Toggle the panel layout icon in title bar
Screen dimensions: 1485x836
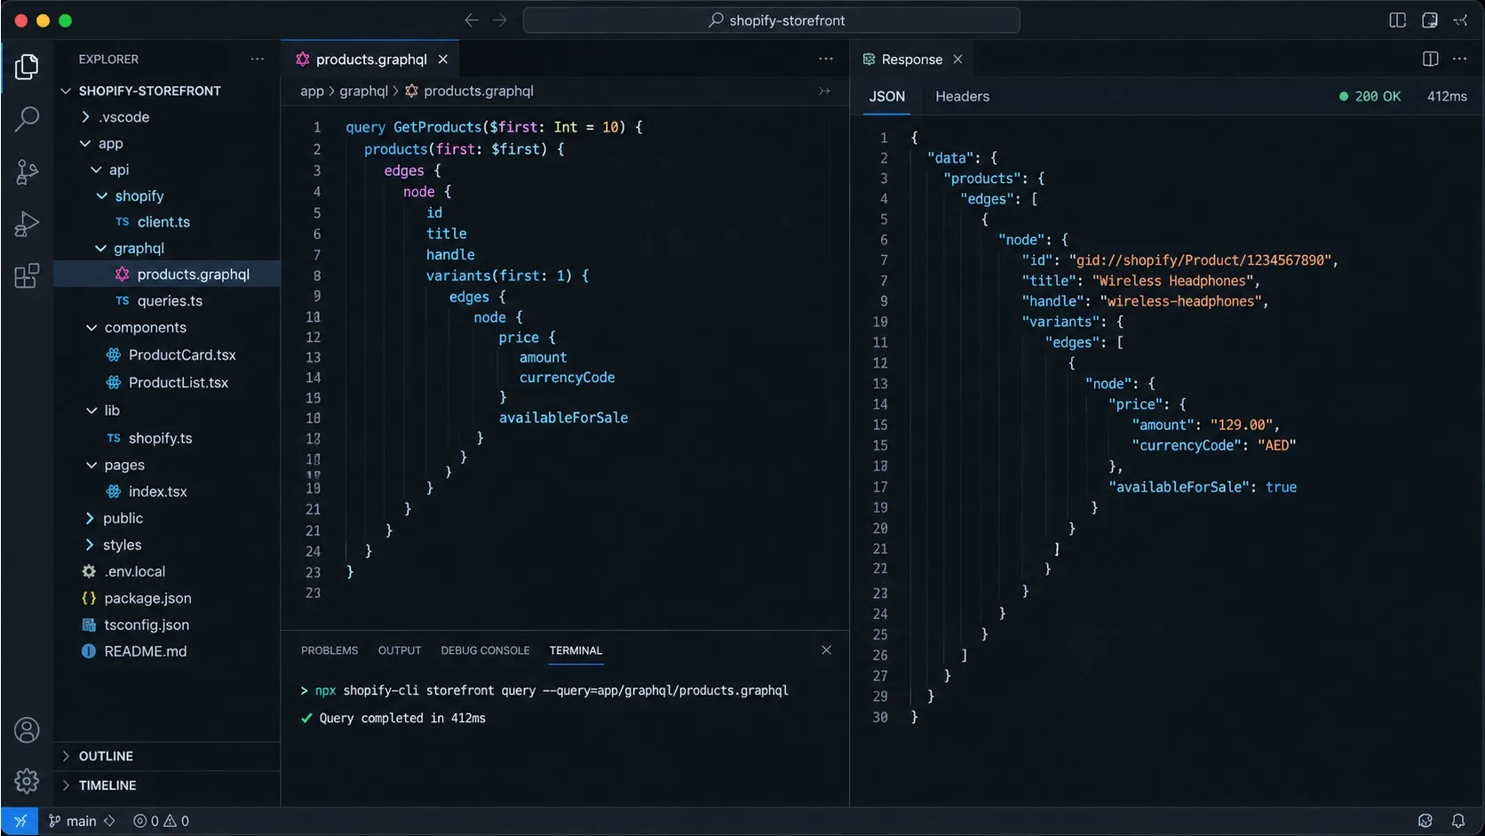[x=1429, y=20]
